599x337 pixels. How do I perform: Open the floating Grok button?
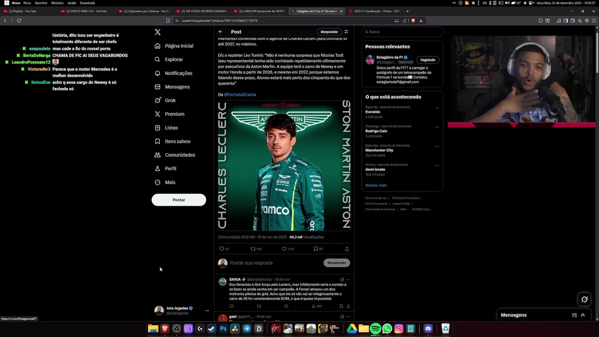point(584,300)
